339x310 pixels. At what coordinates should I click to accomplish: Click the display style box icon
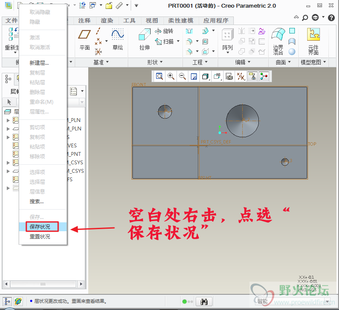click(x=205, y=76)
